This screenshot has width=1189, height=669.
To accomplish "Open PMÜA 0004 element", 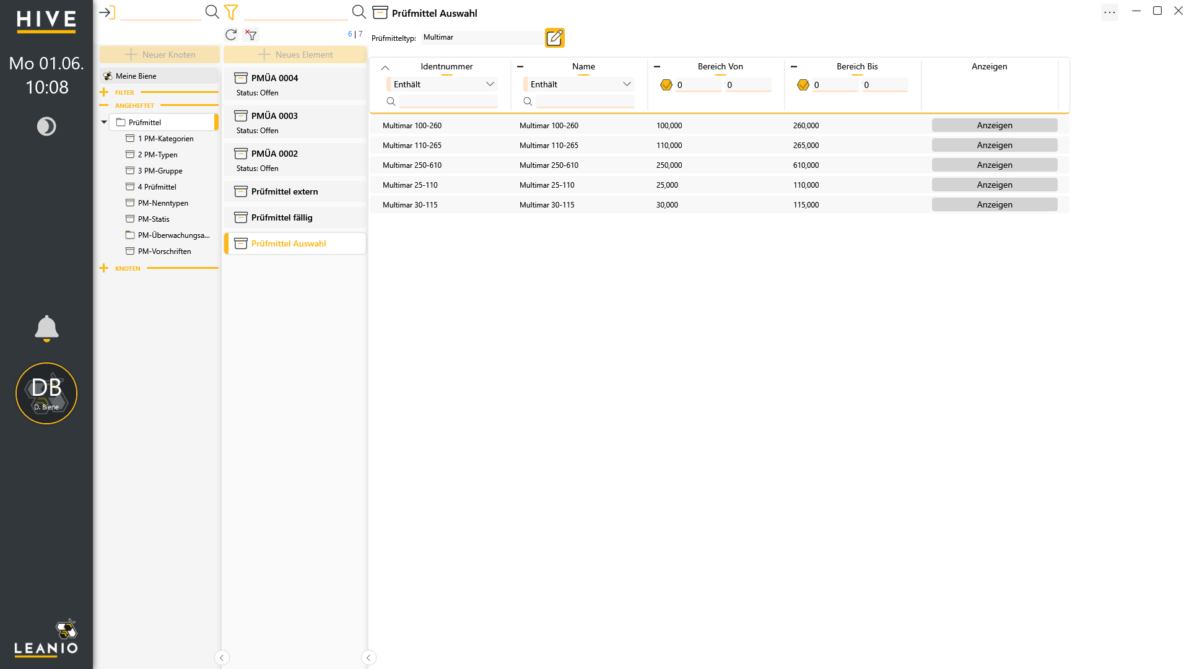I will [x=295, y=85].
